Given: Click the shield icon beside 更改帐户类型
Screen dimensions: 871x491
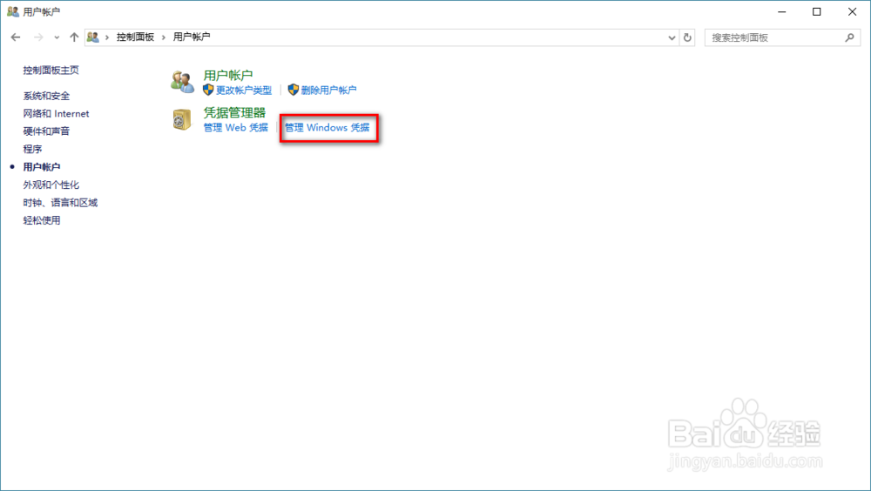Looking at the screenshot, I should [208, 90].
